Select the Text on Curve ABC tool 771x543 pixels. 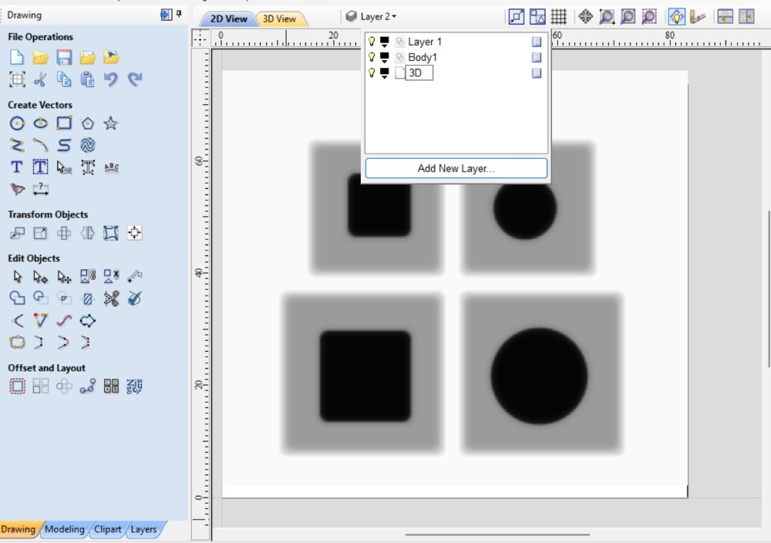tap(112, 167)
